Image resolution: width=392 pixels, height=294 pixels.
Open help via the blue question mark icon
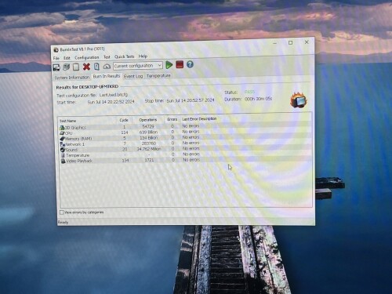[190, 64]
